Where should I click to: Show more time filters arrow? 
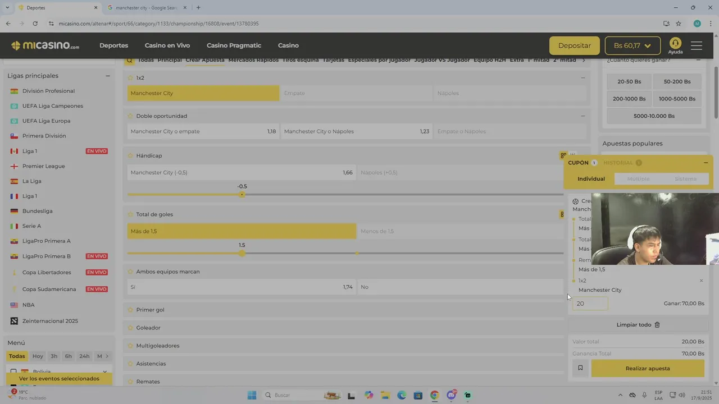coord(107,356)
